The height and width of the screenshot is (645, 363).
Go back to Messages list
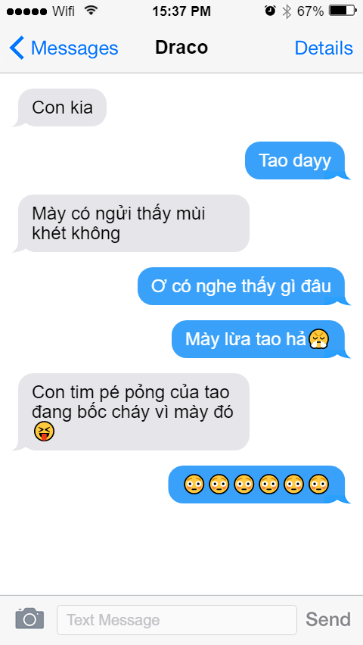pyautogui.click(x=64, y=48)
